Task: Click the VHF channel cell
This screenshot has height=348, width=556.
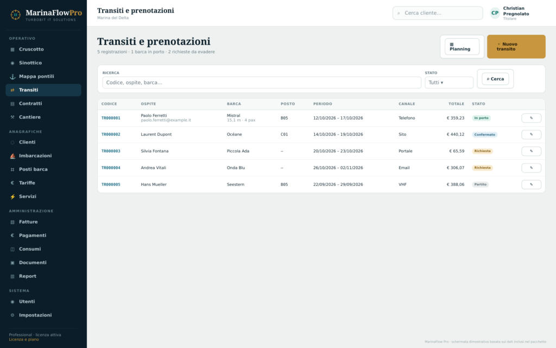Action: [x=402, y=184]
